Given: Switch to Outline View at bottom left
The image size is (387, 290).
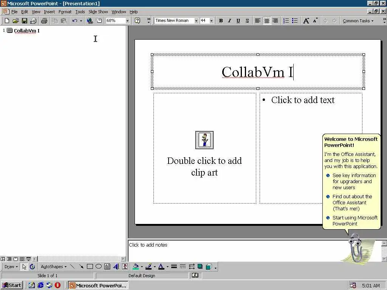Looking at the screenshot, I should 9,259.
